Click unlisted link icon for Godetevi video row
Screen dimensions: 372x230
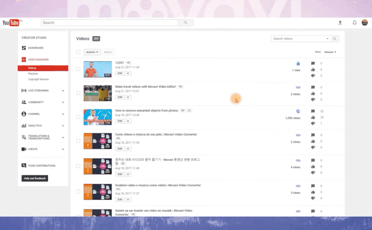298,186
